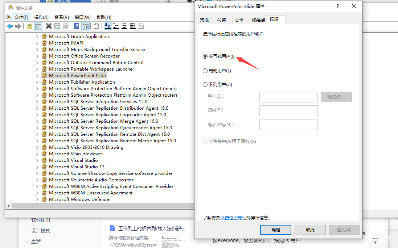This screenshot has height=248, width=398.
Task: Select the 启动用户(L) radio button
Action: coord(205,71)
